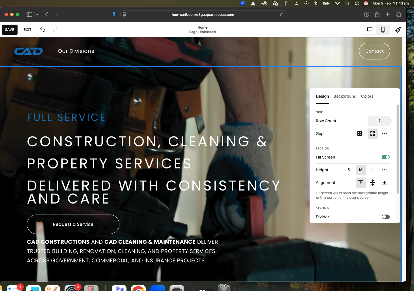Click the Home page title label
The height and width of the screenshot is (291, 414).
tap(203, 27)
